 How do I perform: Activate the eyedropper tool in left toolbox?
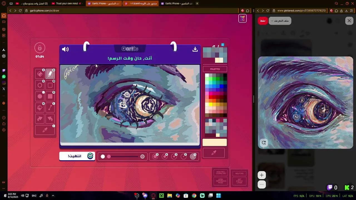pyautogui.click(x=45, y=130)
